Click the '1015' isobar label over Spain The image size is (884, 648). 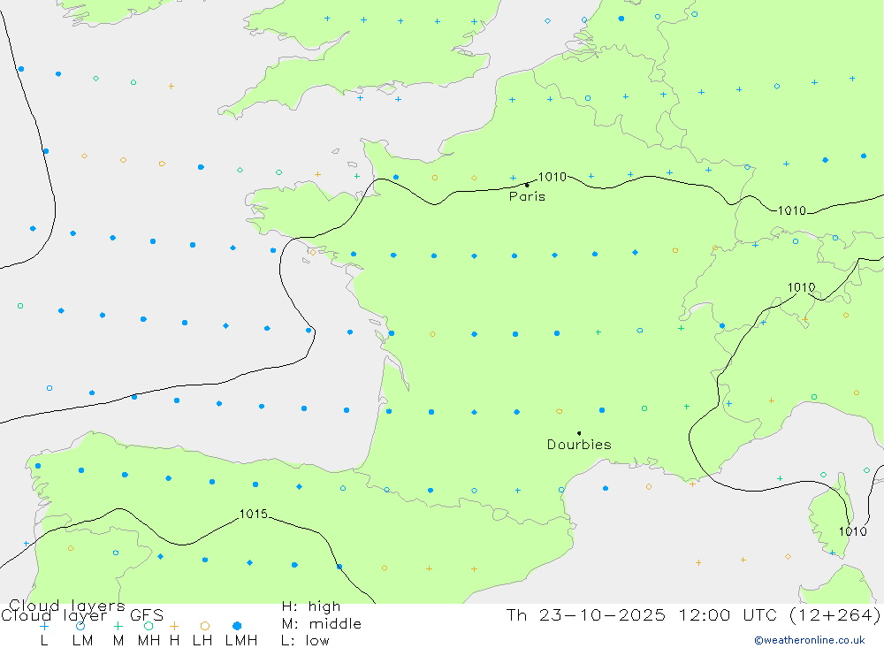coord(253,514)
